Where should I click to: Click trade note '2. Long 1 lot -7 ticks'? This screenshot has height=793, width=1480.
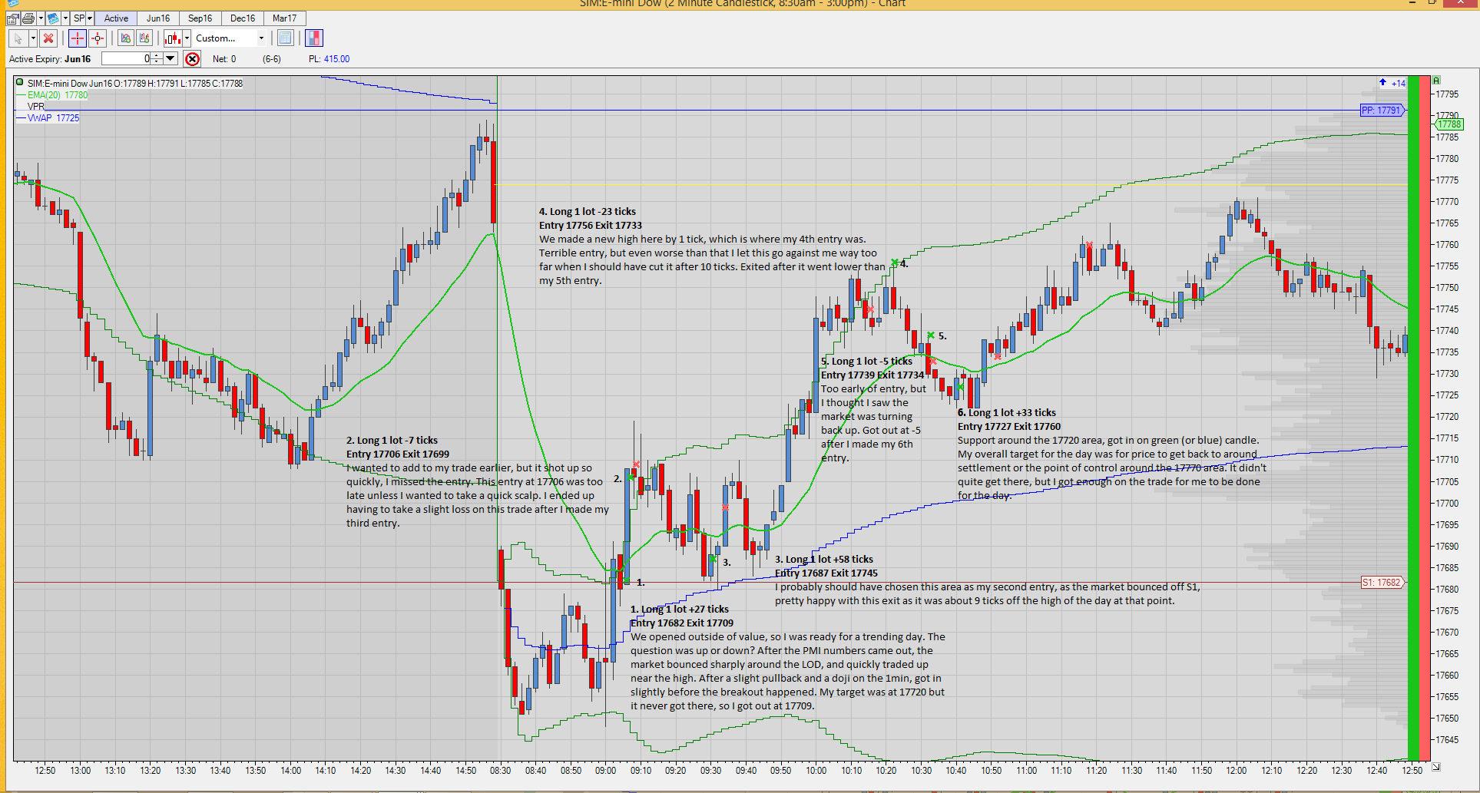[392, 441]
